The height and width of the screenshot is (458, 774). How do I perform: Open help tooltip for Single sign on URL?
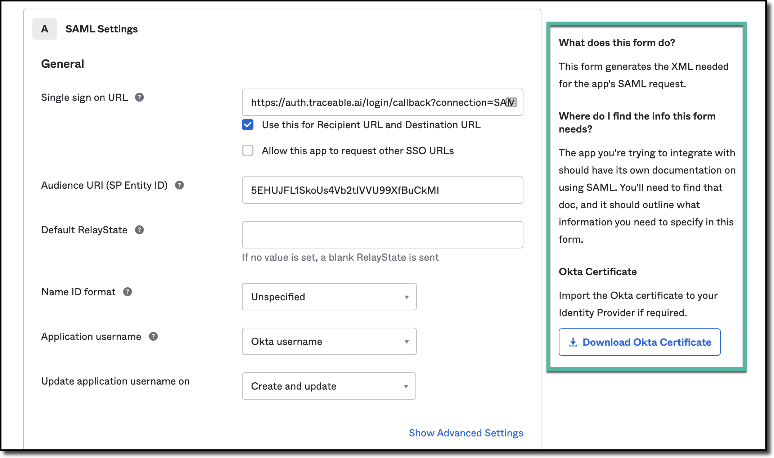[139, 97]
